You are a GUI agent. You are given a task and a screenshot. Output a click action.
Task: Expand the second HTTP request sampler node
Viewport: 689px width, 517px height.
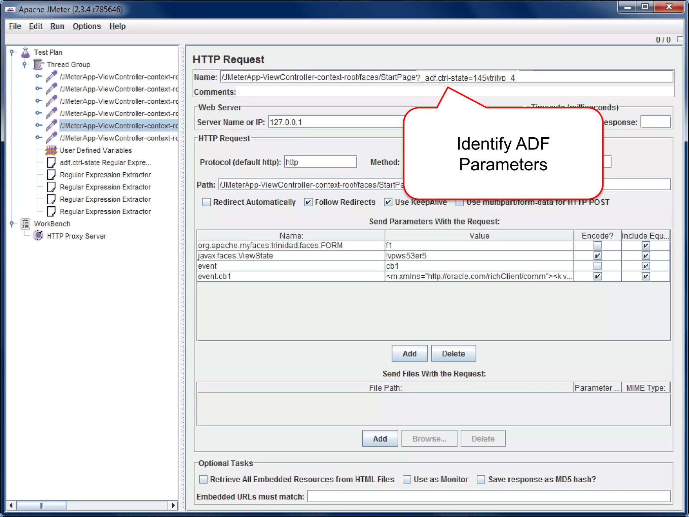[38, 89]
